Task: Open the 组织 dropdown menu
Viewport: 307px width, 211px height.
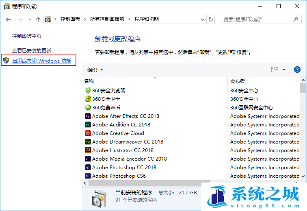Action: (95, 70)
